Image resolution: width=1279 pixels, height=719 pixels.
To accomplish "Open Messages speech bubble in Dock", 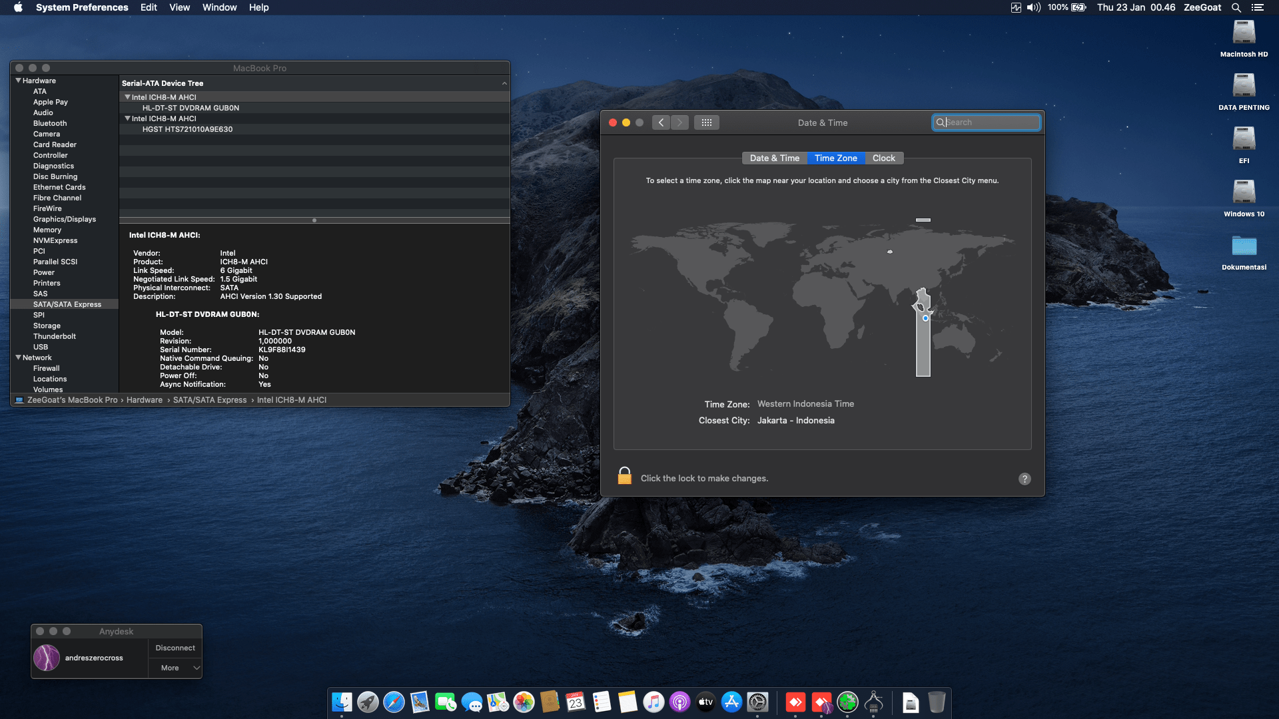I will 472,702.
